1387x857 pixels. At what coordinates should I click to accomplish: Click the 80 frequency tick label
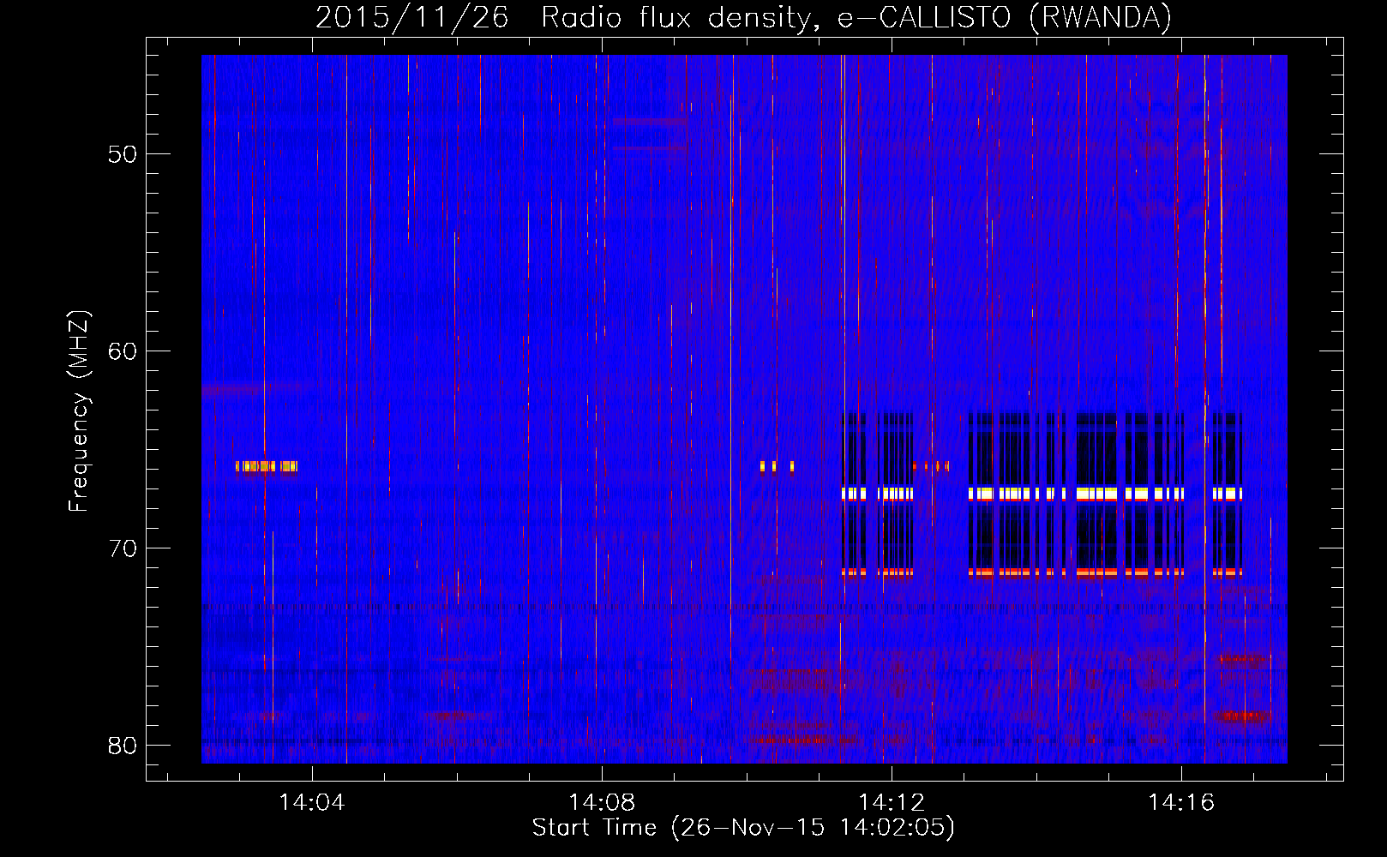point(123,746)
